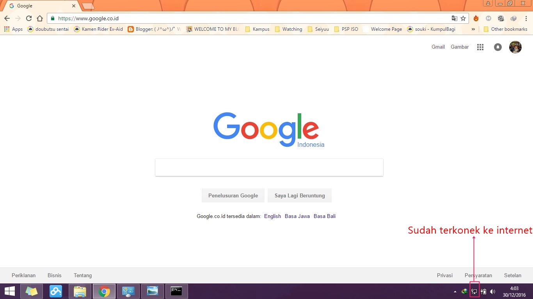Open the Chrome home page button
The height and width of the screenshot is (299, 533).
pyautogui.click(x=40, y=18)
